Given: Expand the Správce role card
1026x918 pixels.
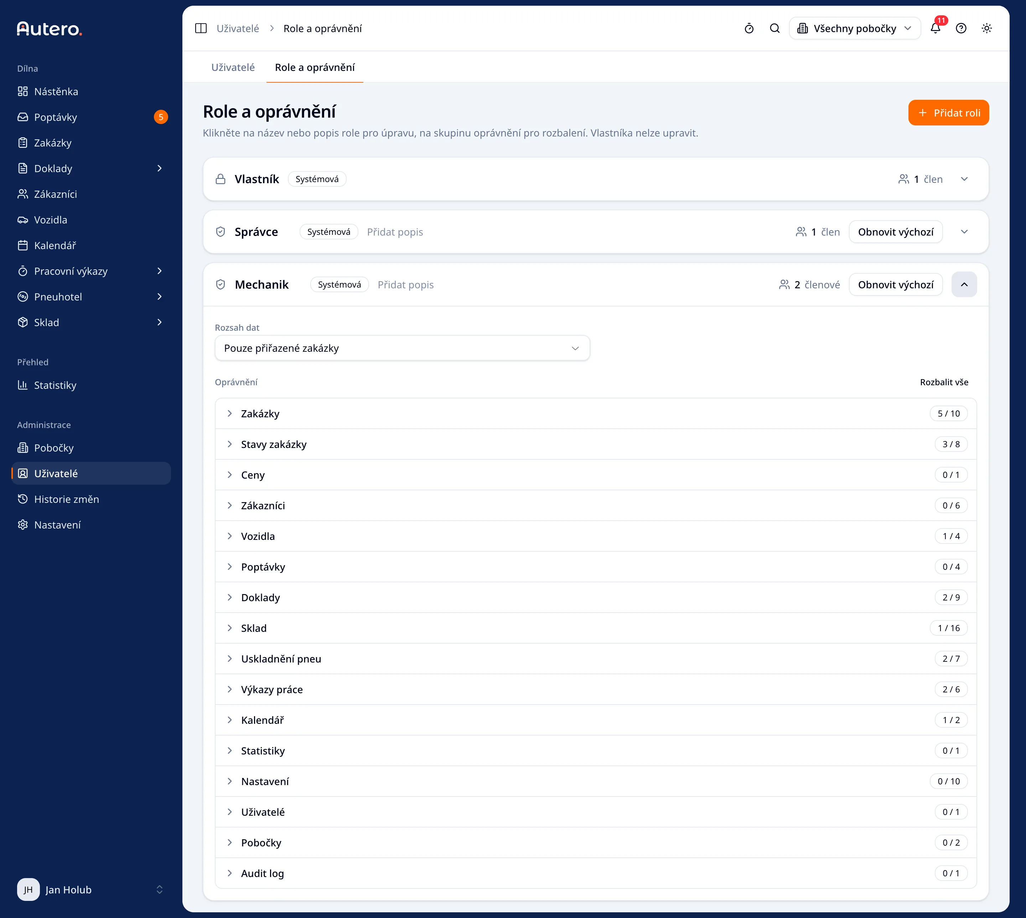Looking at the screenshot, I should pyautogui.click(x=964, y=232).
